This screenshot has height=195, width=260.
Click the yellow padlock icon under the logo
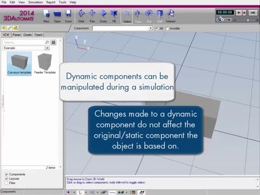(x=15, y=28)
